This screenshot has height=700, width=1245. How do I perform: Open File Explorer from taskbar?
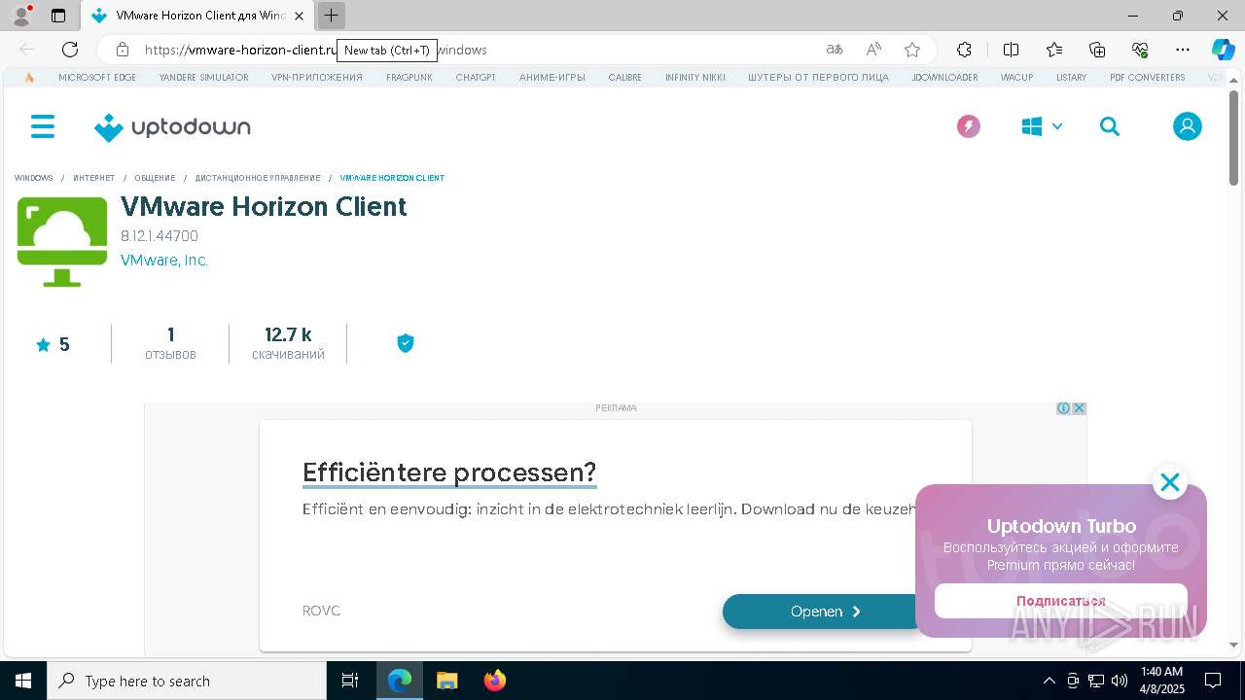pyautogui.click(x=446, y=681)
